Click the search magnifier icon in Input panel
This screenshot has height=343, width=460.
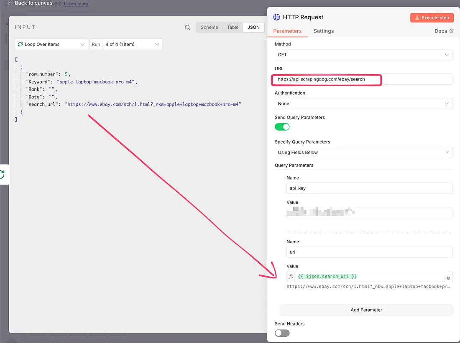pos(187,28)
